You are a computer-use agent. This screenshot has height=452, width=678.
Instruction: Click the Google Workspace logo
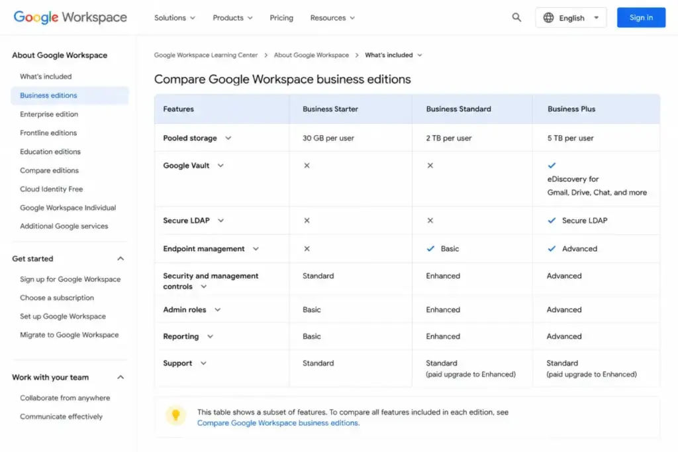click(70, 17)
